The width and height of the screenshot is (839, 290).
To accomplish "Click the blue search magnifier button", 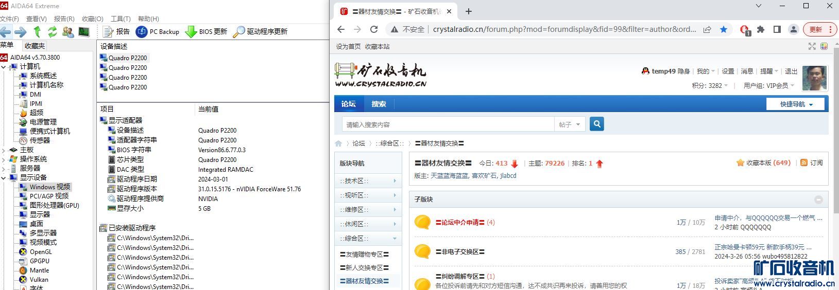I will [x=597, y=124].
